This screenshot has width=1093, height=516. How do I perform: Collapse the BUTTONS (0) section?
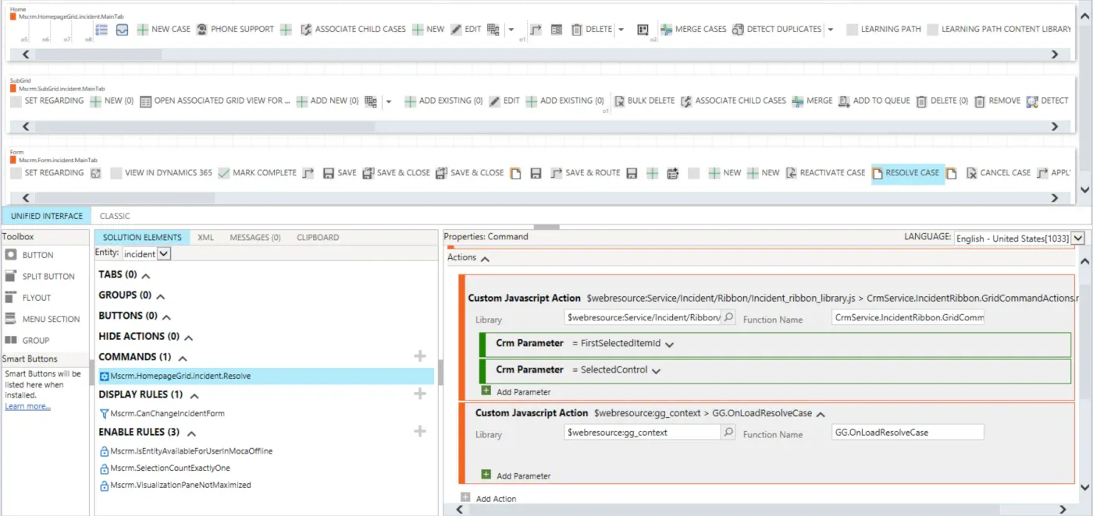click(166, 317)
